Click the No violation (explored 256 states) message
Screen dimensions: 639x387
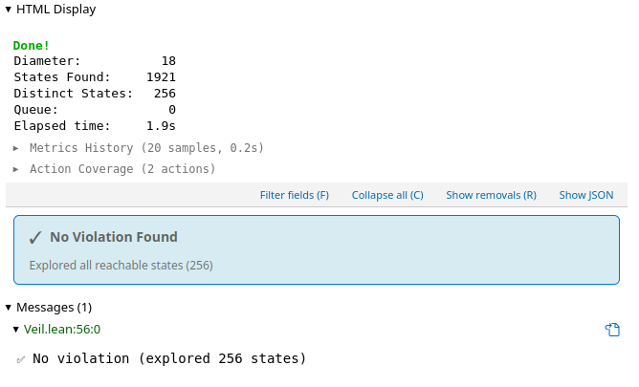click(x=169, y=358)
